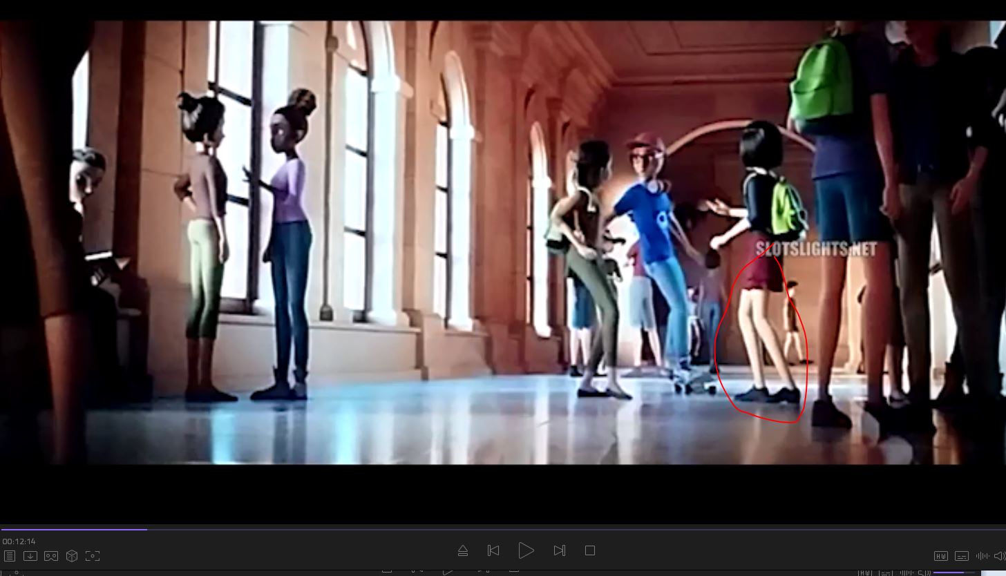Click the 3D cube icon
This screenshot has width=1006, height=576.
(x=72, y=556)
